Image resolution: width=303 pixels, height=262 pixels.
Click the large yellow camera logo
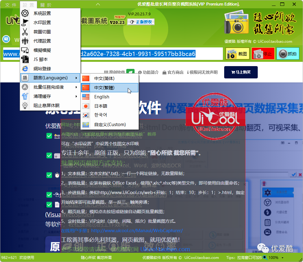click(236, 22)
